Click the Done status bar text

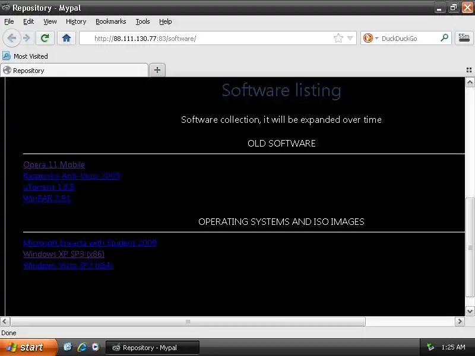(x=9, y=333)
